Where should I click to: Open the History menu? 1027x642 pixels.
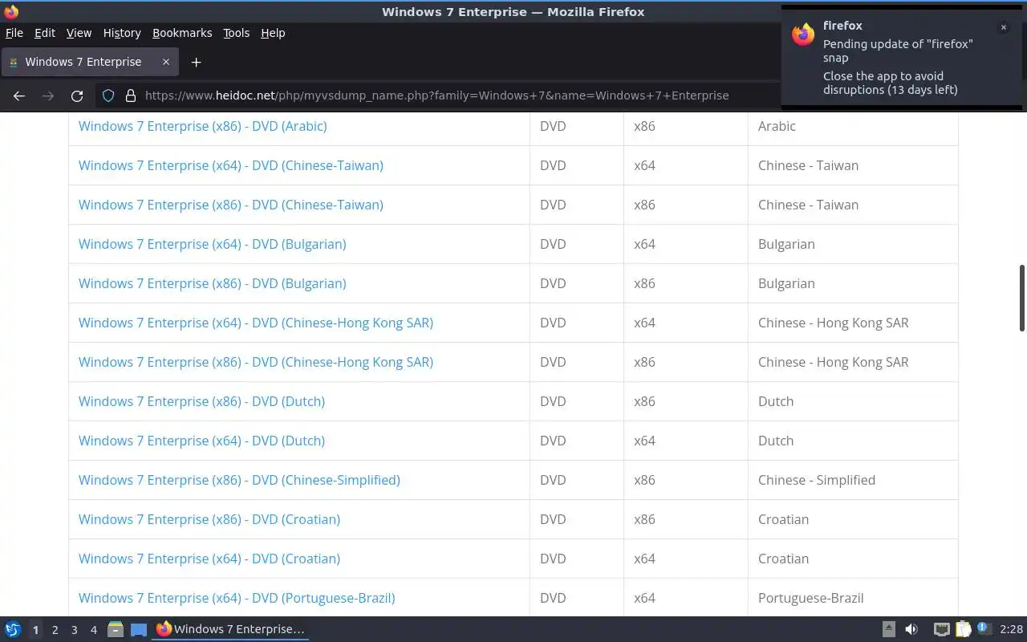(x=122, y=33)
